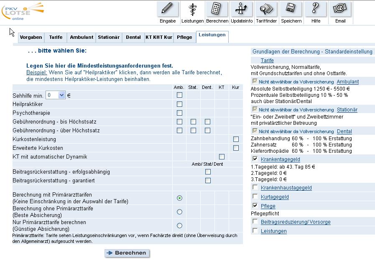Open the Hilfe question mark icon
This screenshot has height=260, width=375.
coord(316,9)
